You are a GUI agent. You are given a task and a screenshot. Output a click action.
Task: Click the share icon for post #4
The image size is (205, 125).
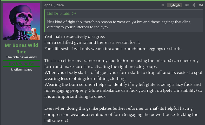(x=194, y=5)
